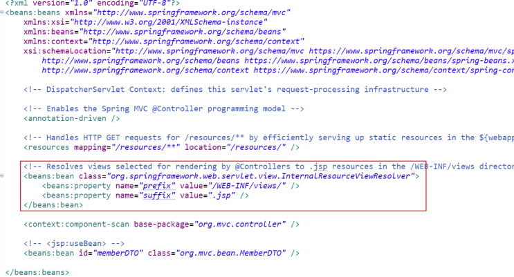This screenshot has width=514, height=277.
Task: Click the resources mapping tag line
Action: 161,147
